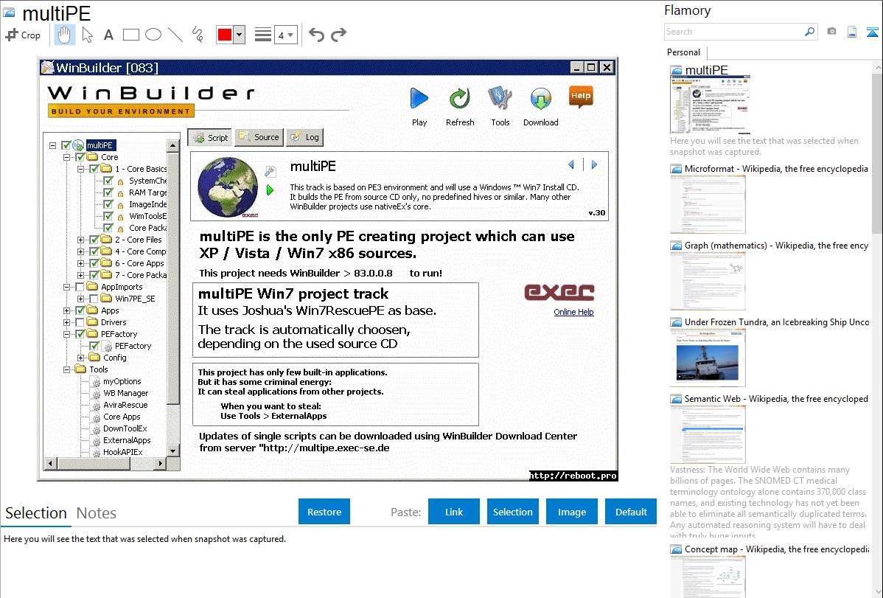883x598 pixels.
Task: Click the Restore button
Action: coord(324,512)
